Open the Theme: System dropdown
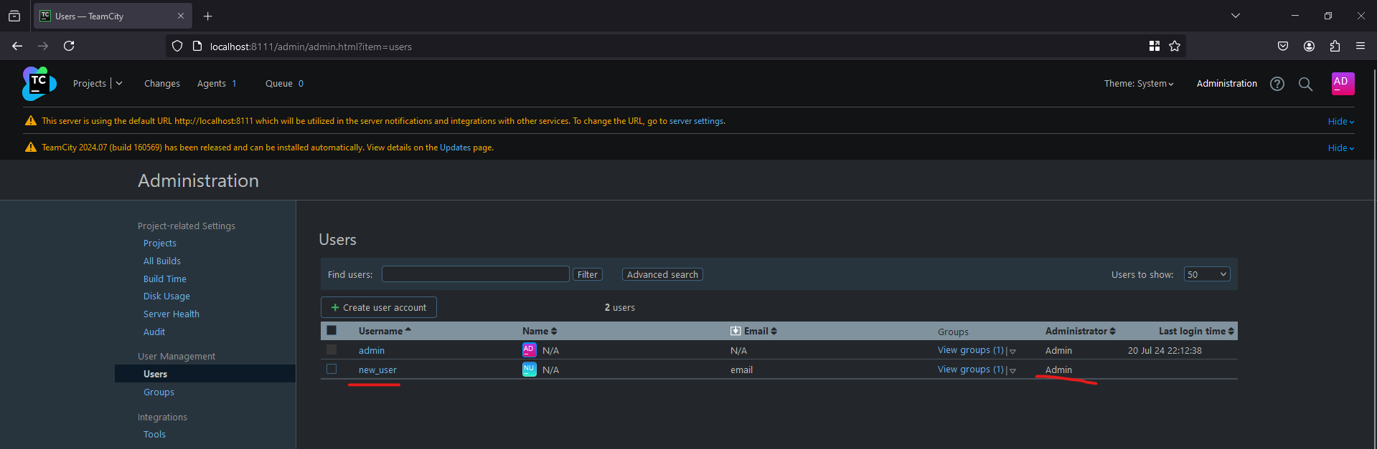Viewport: 1377px width, 449px height. pyautogui.click(x=1139, y=84)
